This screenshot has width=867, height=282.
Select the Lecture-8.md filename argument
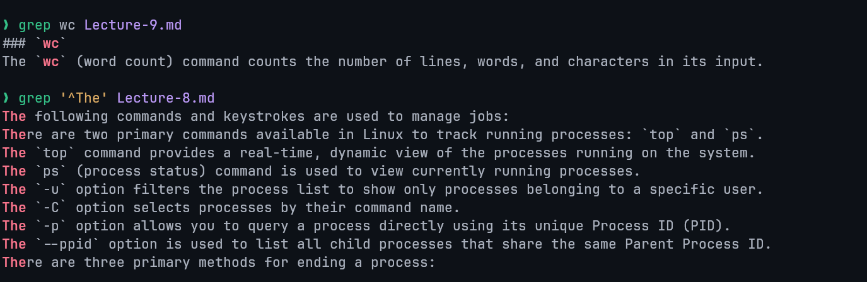(x=166, y=98)
